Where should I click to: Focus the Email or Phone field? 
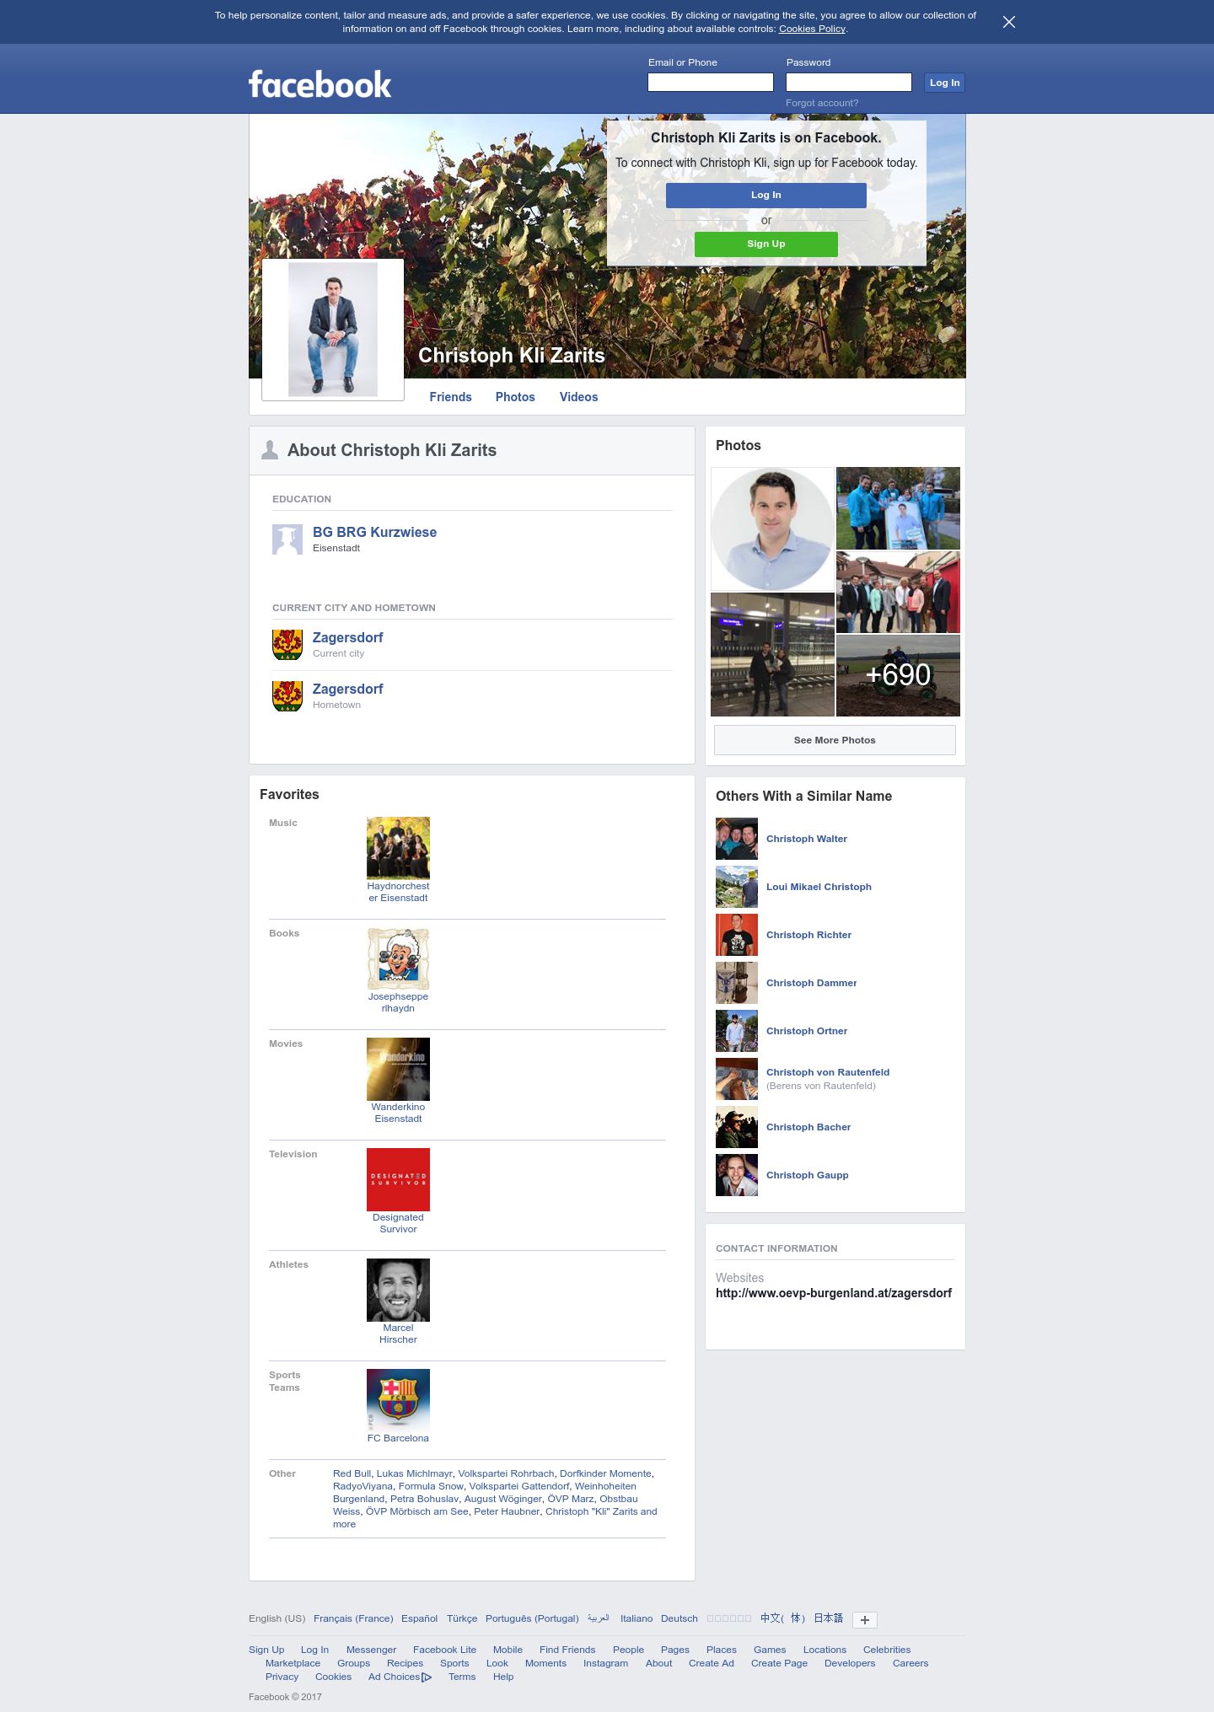[710, 82]
